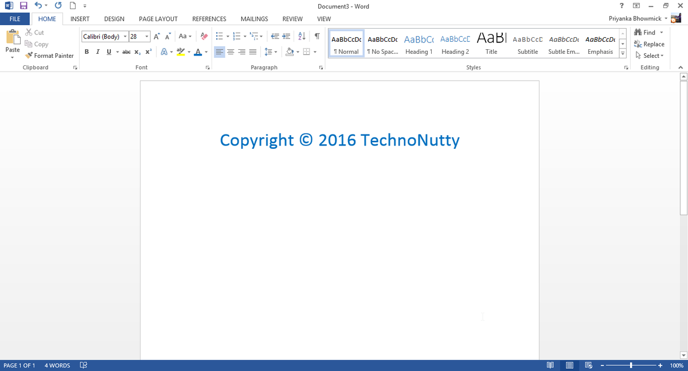Image resolution: width=688 pixels, height=371 pixels.
Task: Toggle subscript formatting
Action: tap(138, 52)
